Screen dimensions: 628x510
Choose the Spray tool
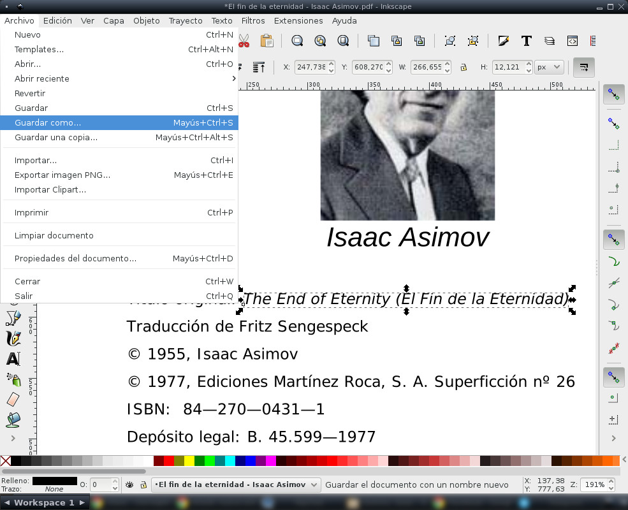click(x=13, y=379)
